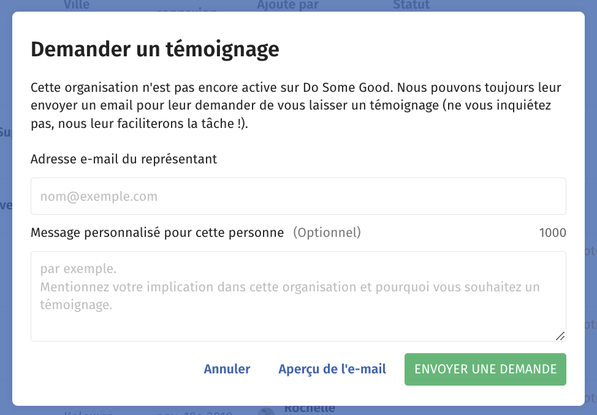Cancel the testimonial request with Annuler

227,369
